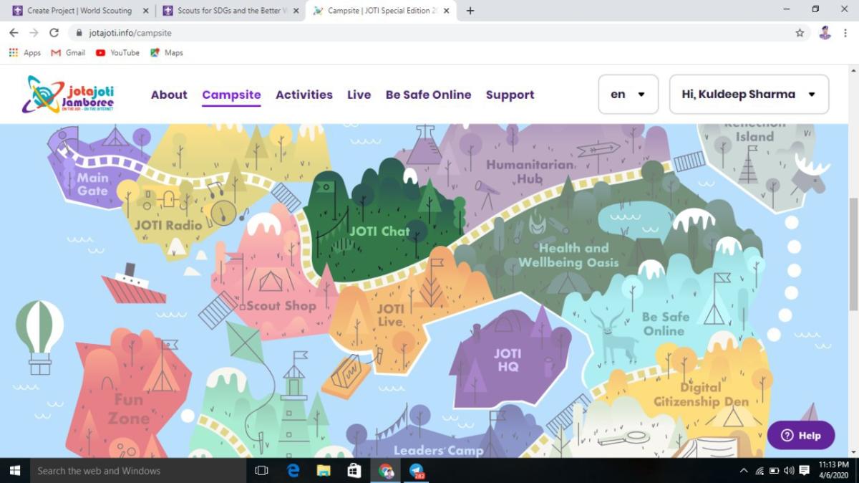Viewport: 859px width, 483px height.
Task: Open the JOTI HQ purple area
Action: click(508, 360)
